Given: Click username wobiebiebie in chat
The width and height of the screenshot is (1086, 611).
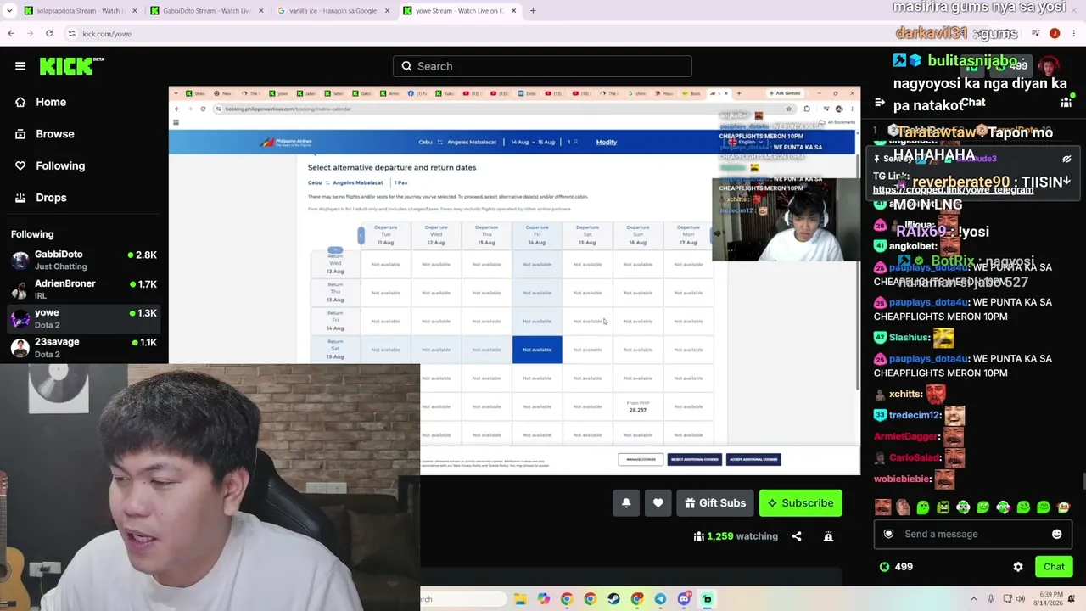Looking at the screenshot, I should click(x=903, y=479).
